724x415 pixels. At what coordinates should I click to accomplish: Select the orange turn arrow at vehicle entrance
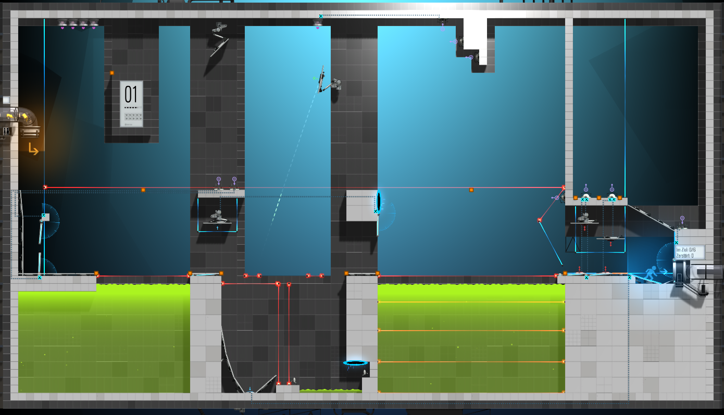coord(33,149)
